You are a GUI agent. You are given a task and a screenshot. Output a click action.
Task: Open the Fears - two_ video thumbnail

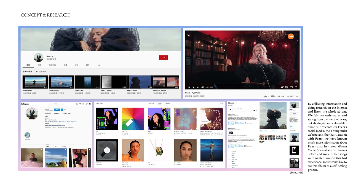pyautogui.click(x=88, y=82)
